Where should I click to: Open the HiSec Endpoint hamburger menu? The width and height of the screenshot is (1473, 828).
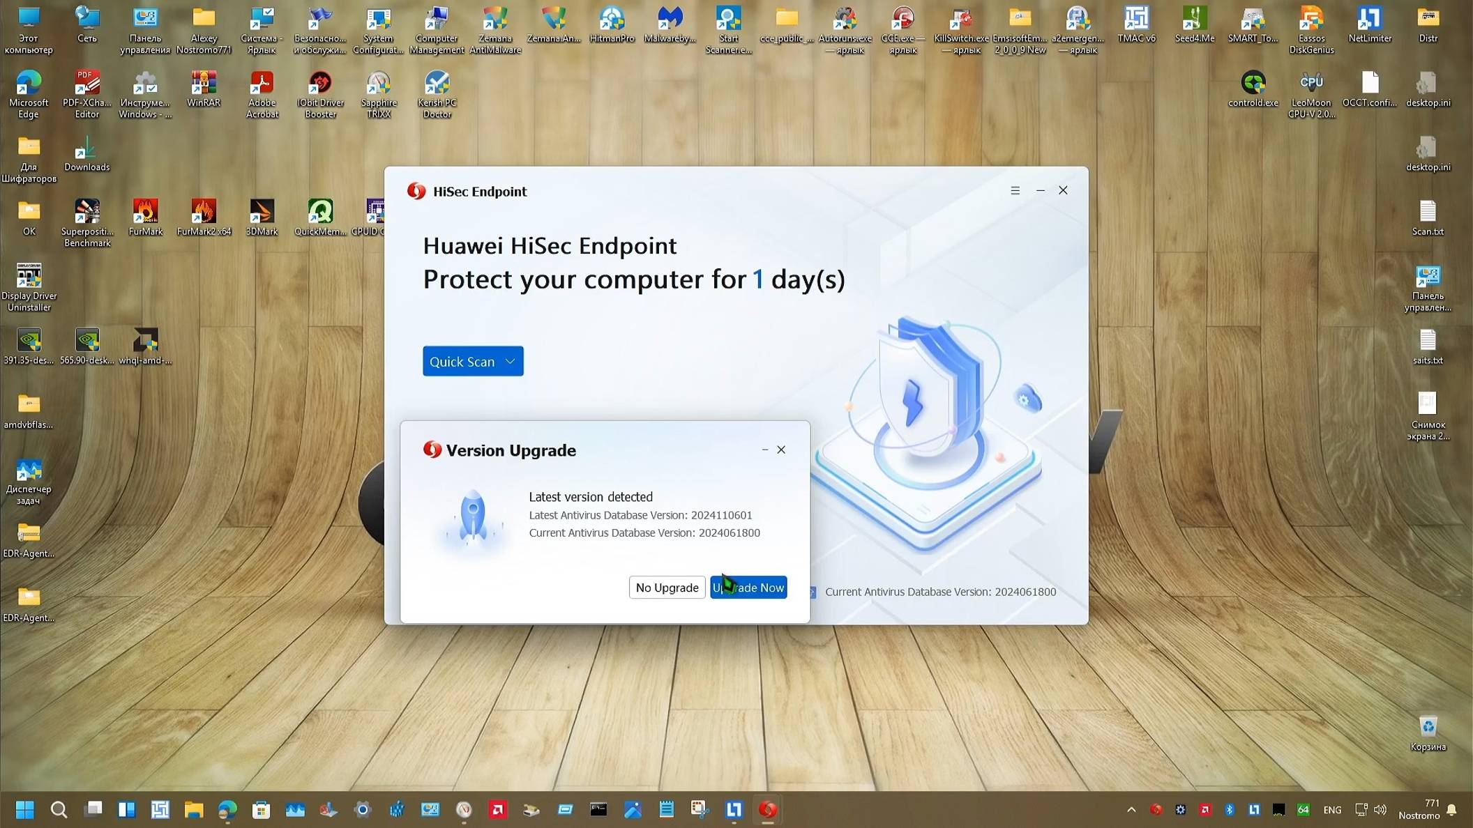[x=1015, y=190]
